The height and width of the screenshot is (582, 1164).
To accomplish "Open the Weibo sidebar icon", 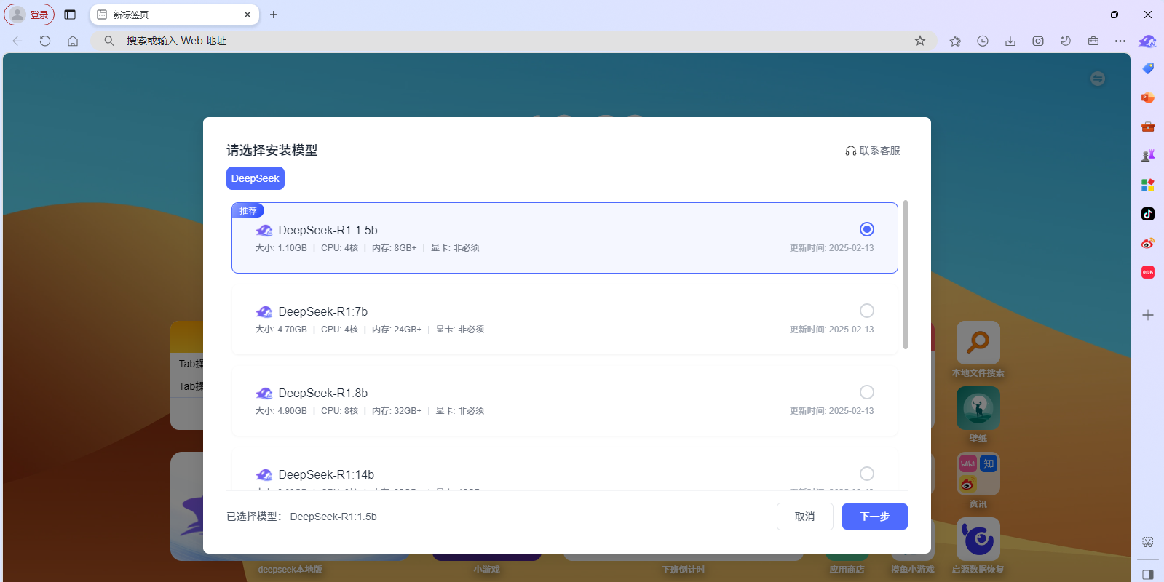I will click(x=1148, y=243).
